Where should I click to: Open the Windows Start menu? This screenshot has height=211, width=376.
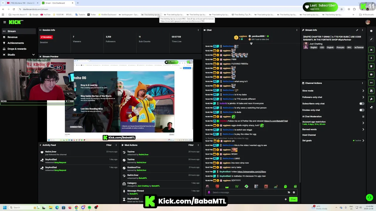tap(5, 207)
